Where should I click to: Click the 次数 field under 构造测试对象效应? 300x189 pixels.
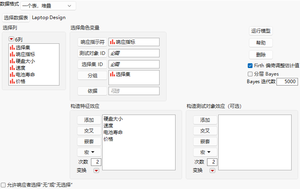click(212, 162)
